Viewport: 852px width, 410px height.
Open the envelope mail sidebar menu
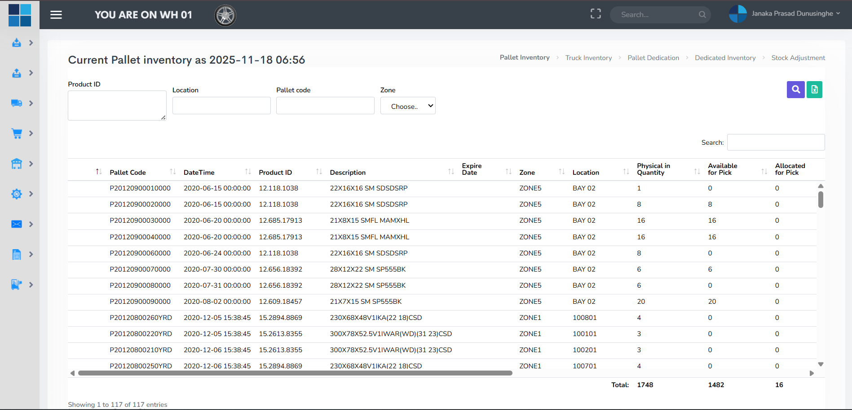pyautogui.click(x=17, y=224)
